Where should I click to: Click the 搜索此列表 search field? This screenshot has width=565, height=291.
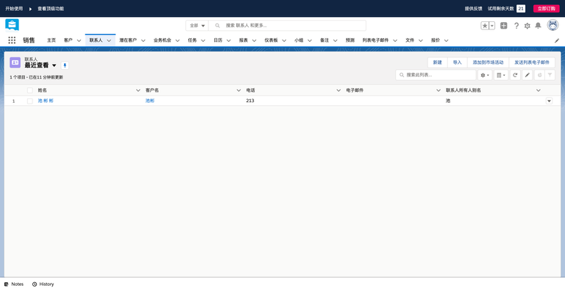(436, 75)
